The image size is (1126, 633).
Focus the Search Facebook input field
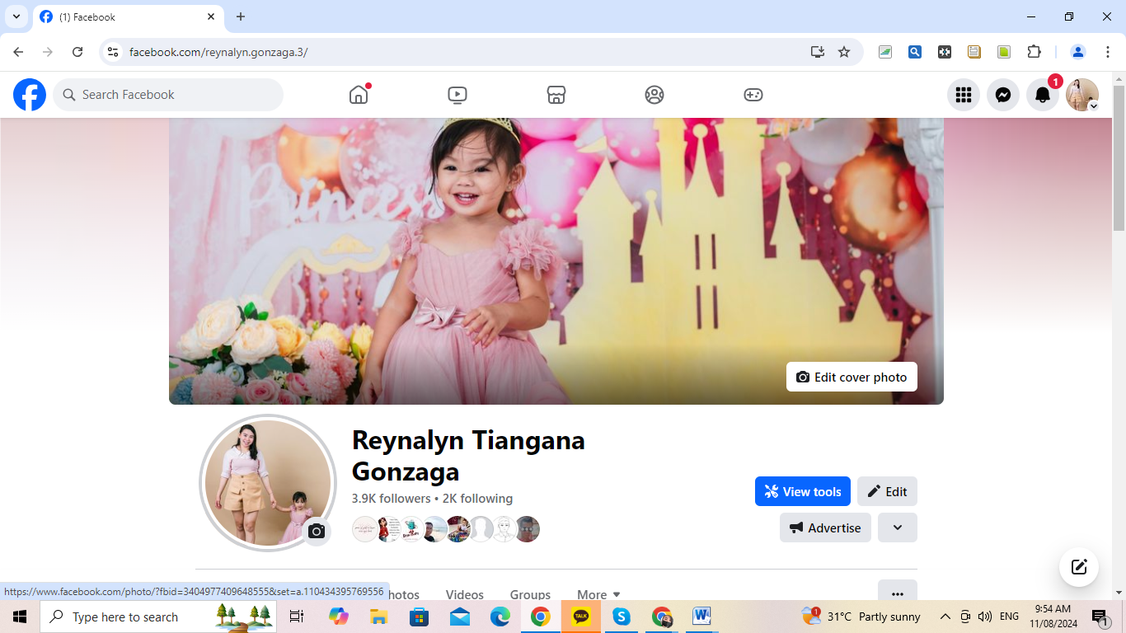coord(168,95)
